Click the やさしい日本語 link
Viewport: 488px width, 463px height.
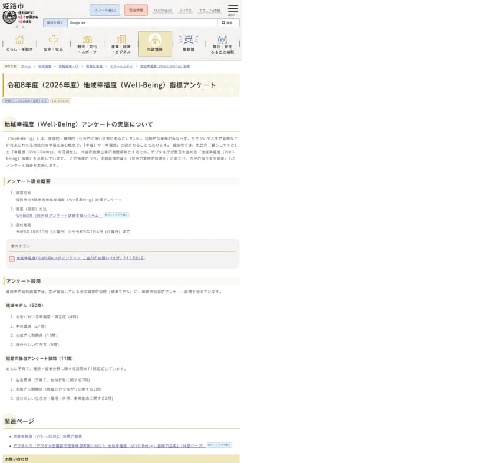(210, 11)
